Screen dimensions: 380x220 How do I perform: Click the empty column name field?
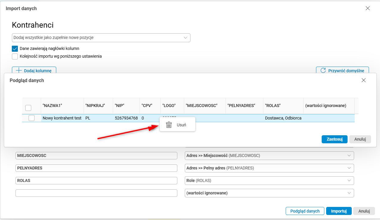(96, 193)
